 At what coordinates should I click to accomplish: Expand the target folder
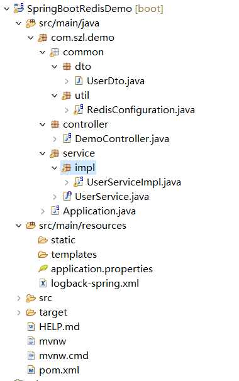(x=19, y=312)
